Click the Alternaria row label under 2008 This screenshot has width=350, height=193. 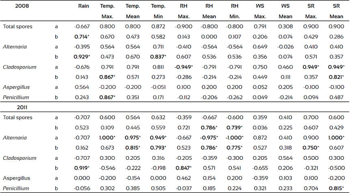coord(15,47)
